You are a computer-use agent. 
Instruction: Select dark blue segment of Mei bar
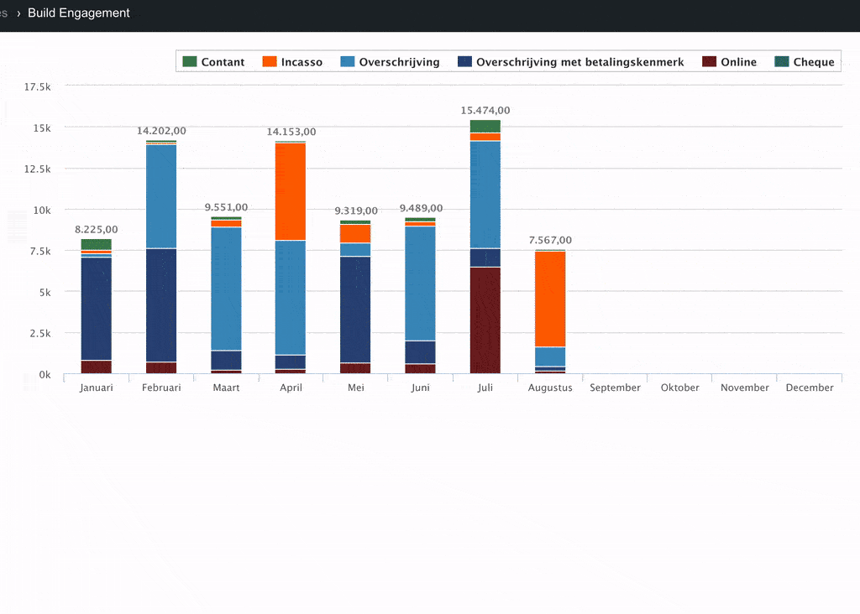click(x=355, y=310)
